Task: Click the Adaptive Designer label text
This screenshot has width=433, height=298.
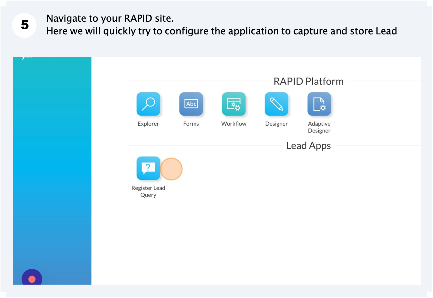Action: coord(319,127)
